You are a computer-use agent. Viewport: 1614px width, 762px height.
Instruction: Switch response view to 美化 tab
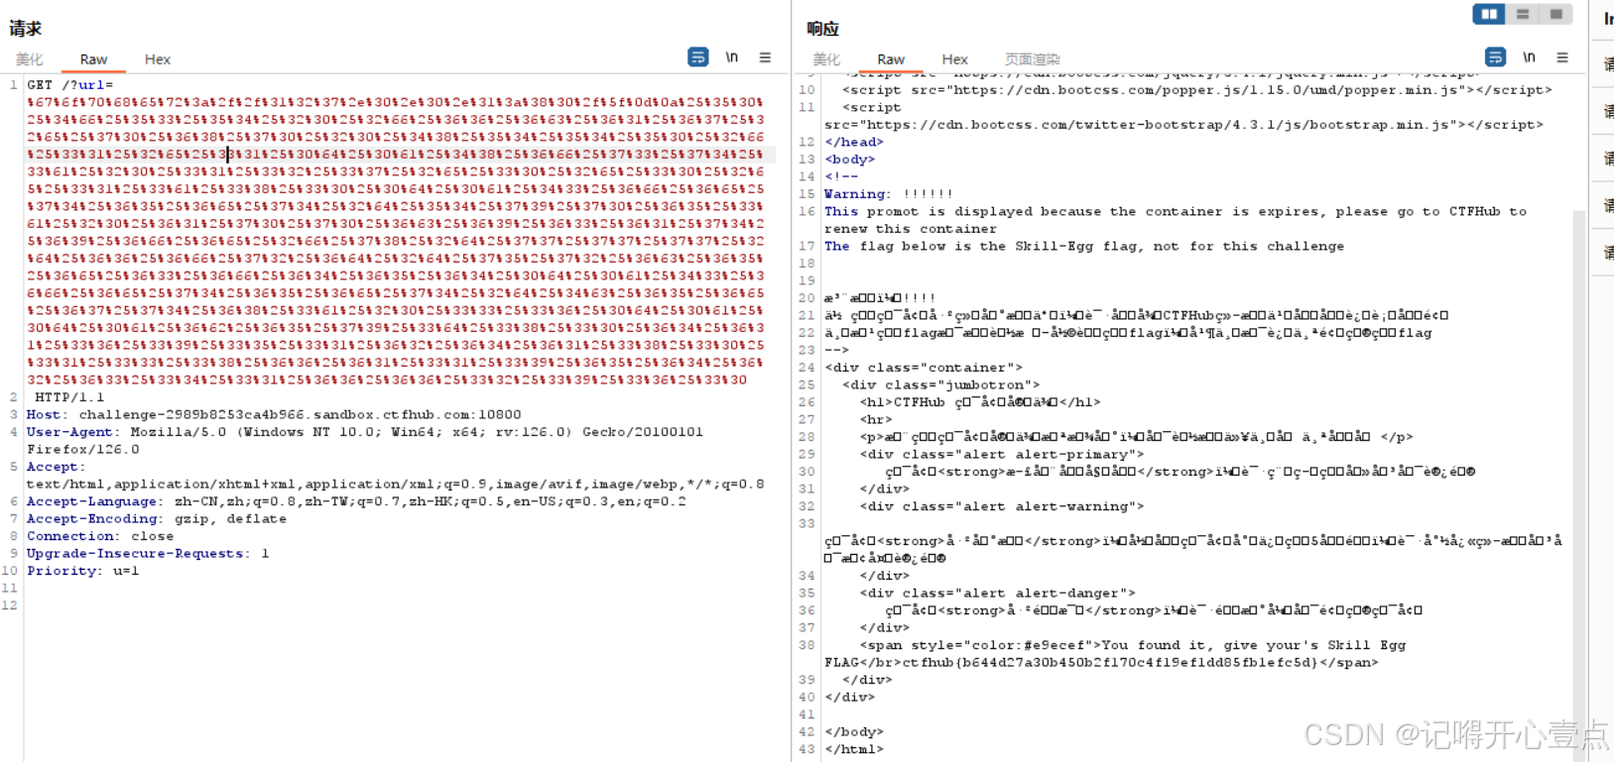click(x=826, y=59)
